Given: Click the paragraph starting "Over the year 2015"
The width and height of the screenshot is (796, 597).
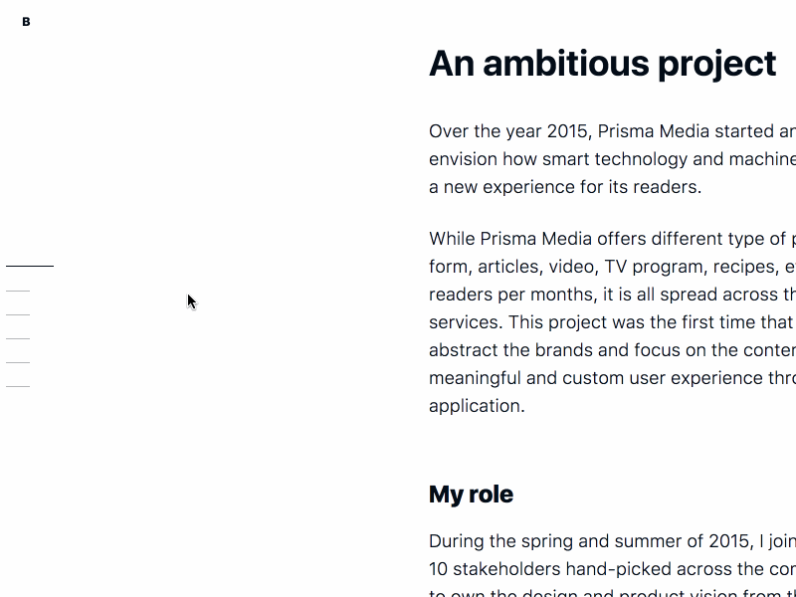Looking at the screenshot, I should pos(612,159).
